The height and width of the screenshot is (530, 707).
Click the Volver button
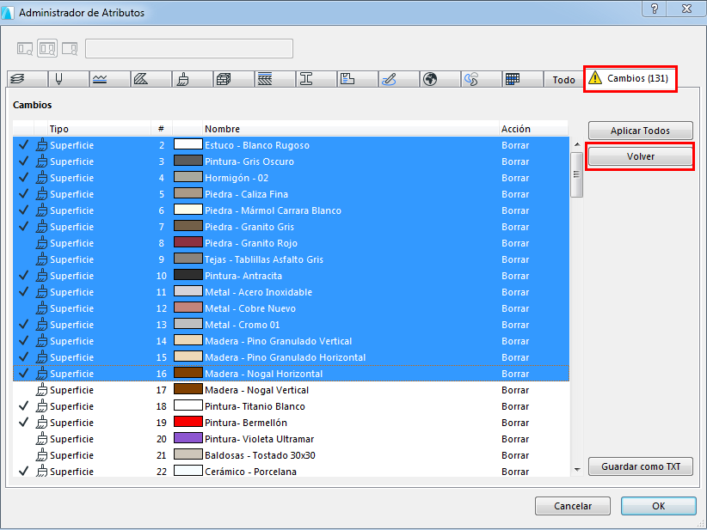[x=640, y=156]
